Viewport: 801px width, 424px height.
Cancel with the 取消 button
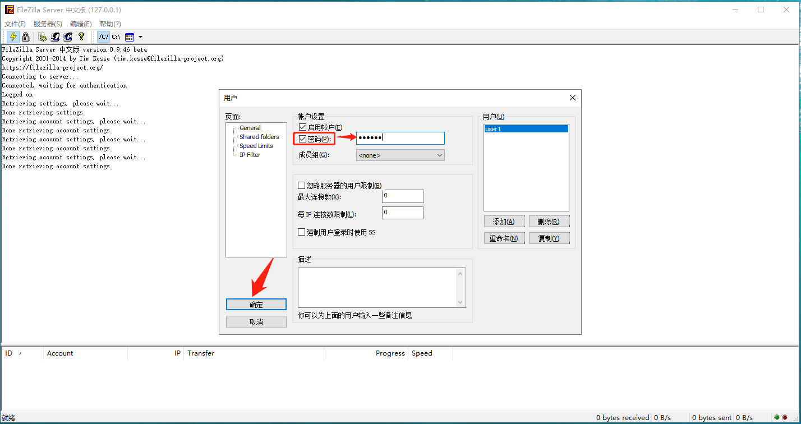point(256,322)
